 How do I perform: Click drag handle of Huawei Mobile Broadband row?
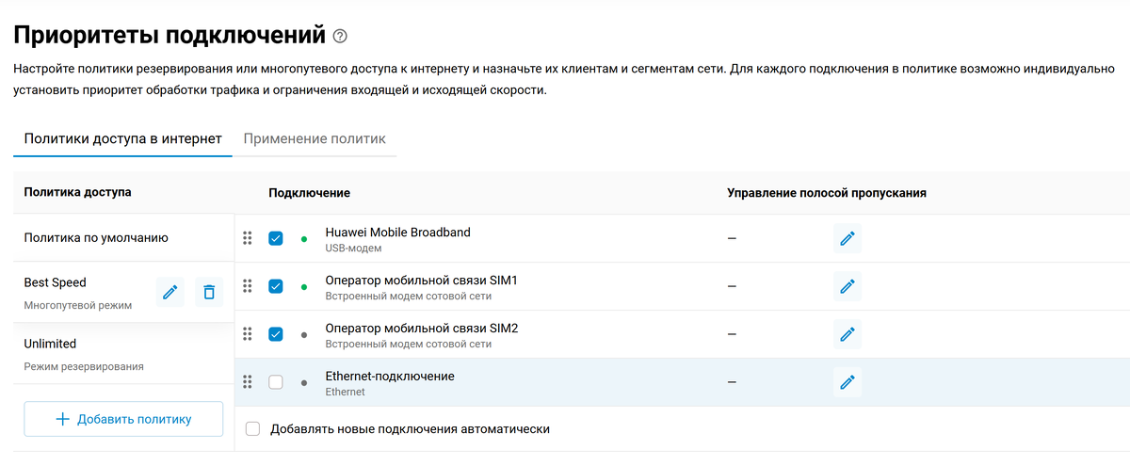(248, 238)
